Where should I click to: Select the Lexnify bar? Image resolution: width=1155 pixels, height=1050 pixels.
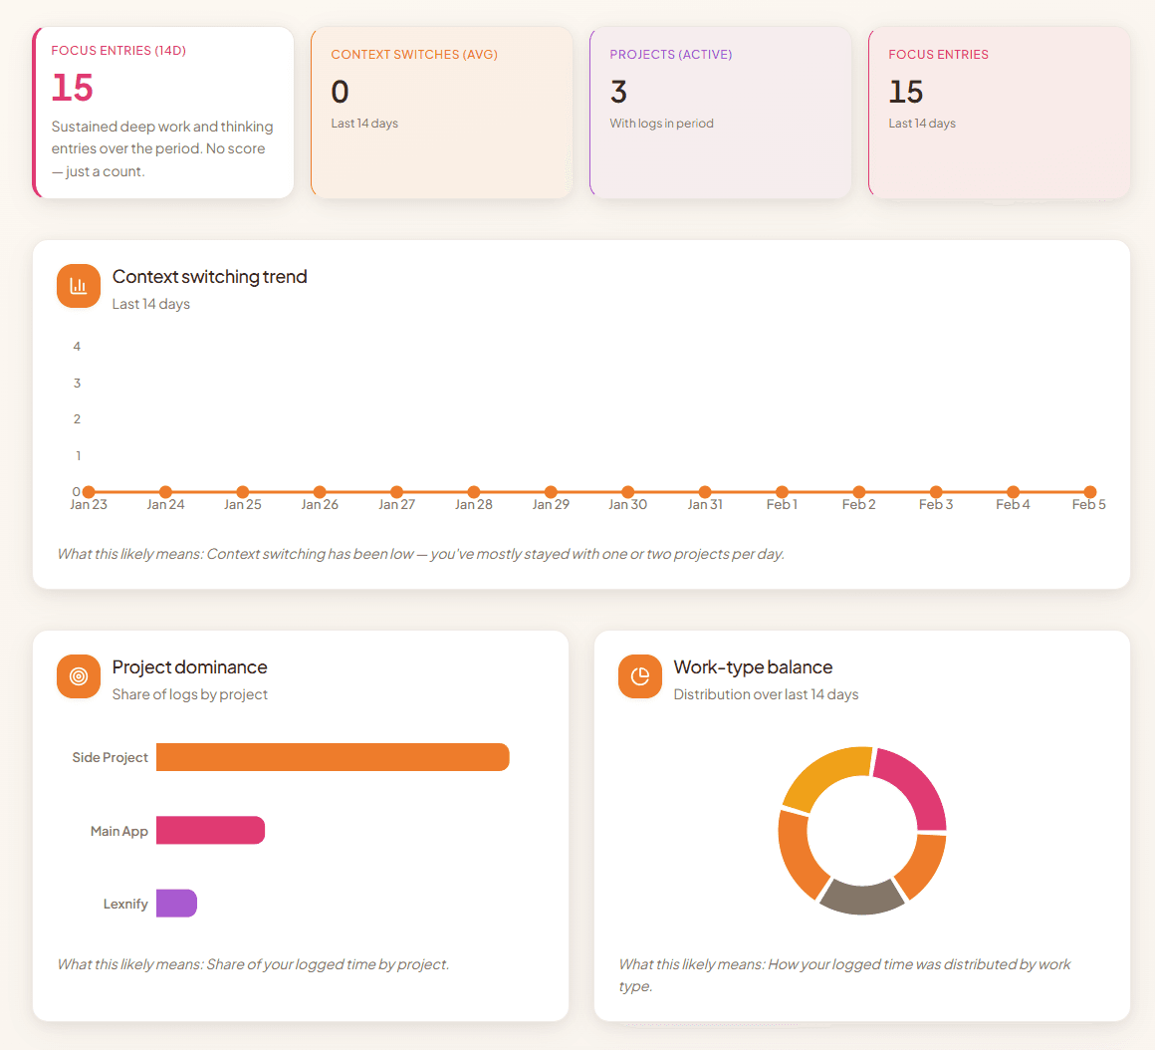tap(176, 903)
